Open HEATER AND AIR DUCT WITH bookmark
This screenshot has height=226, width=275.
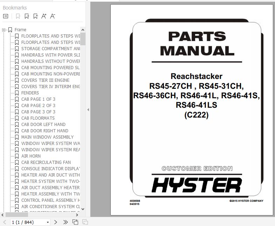50,175
